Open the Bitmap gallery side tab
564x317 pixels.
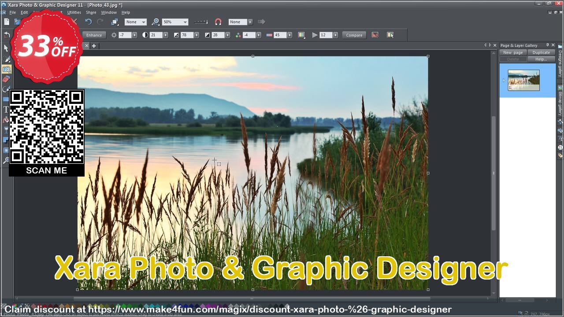[x=560, y=100]
